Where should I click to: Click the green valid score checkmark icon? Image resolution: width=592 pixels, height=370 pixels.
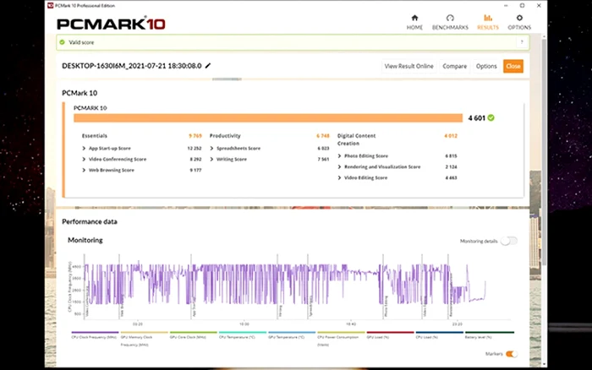(63, 42)
